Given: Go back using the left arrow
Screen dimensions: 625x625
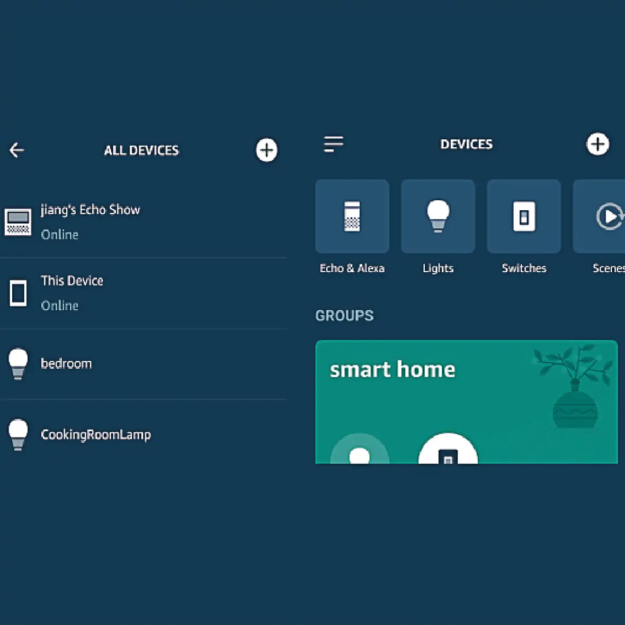Looking at the screenshot, I should pos(17,150).
